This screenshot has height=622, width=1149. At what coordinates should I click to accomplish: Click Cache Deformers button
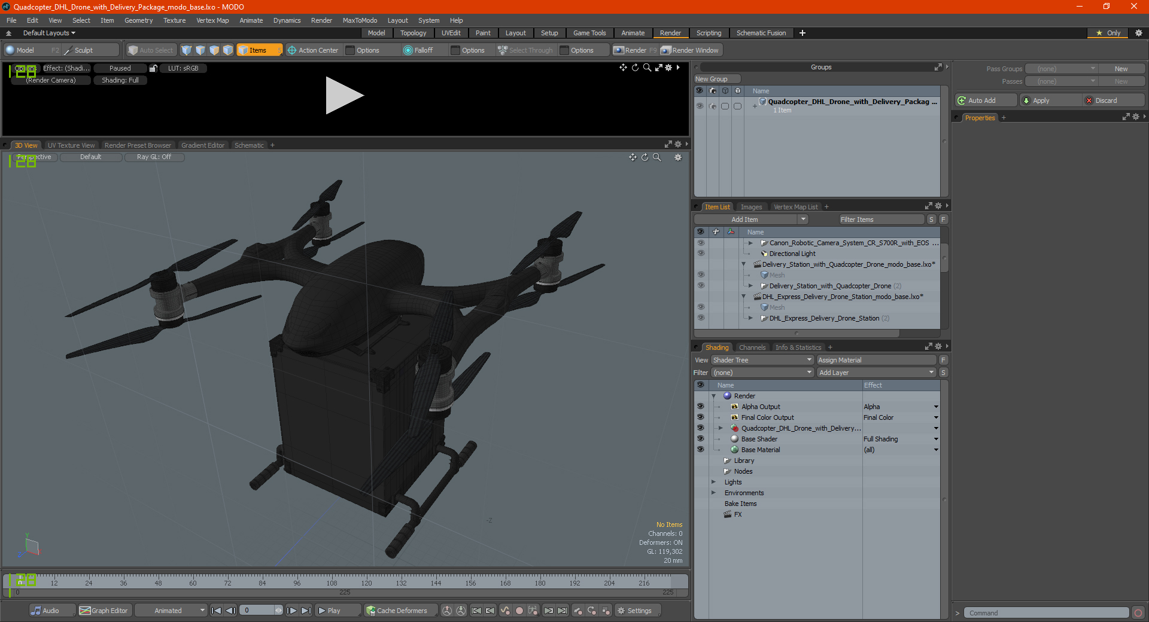400,611
